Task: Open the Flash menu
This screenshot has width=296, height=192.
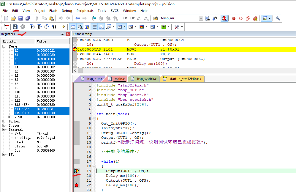Action: (53, 11)
